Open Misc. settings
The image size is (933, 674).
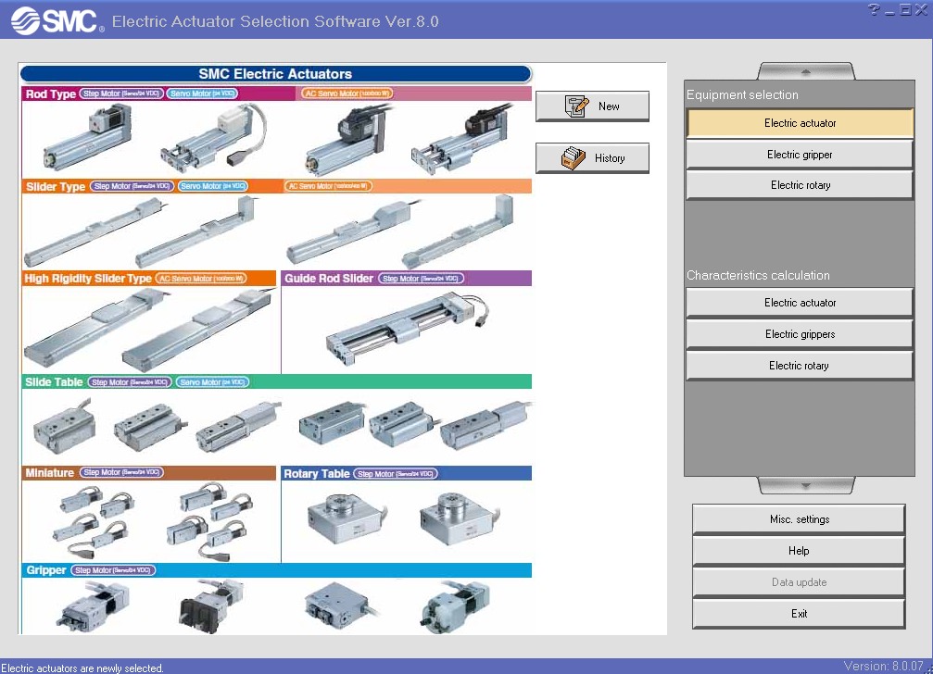pos(800,519)
